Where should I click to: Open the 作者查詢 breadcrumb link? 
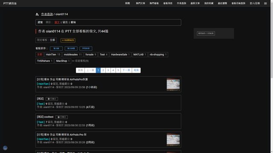pos(47,14)
